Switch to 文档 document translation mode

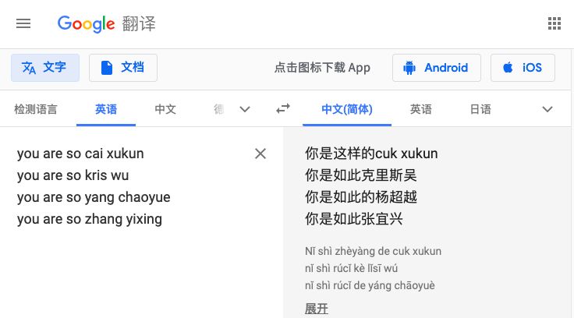click(x=123, y=68)
